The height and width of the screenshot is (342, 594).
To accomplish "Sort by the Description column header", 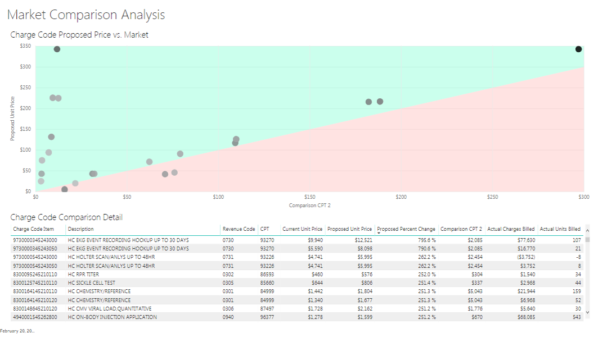I will click(80, 229).
